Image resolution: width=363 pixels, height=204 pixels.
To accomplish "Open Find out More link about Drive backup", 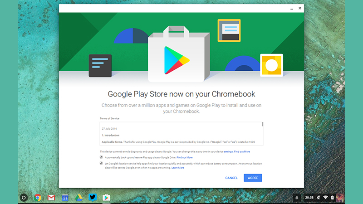I will pyautogui.click(x=185, y=157).
